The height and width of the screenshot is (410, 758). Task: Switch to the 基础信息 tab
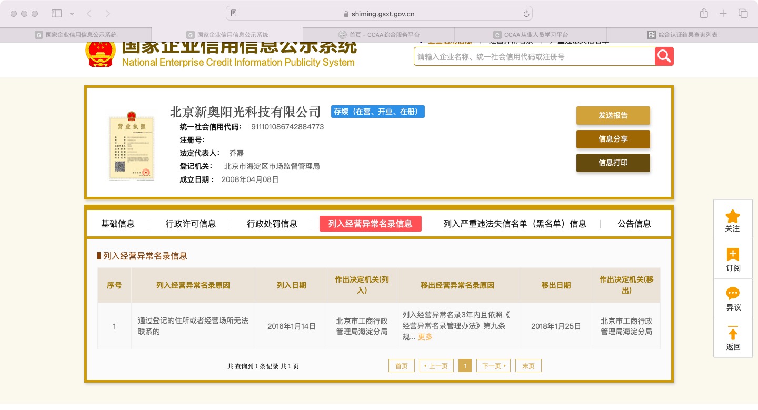(118, 224)
